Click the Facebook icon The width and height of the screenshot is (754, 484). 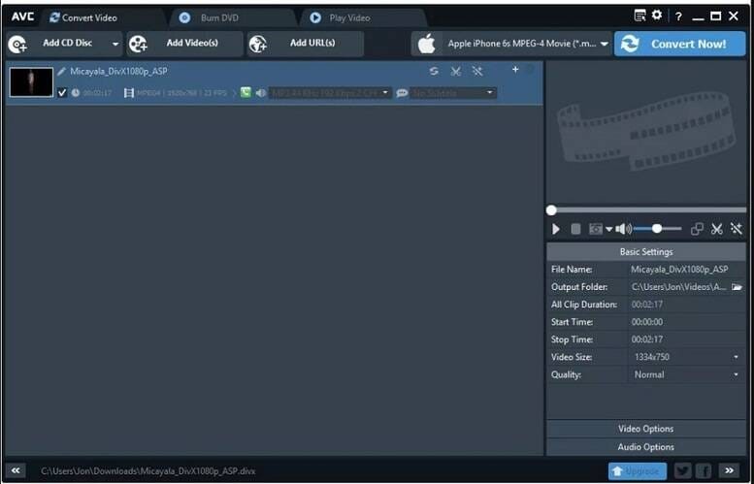click(x=704, y=471)
